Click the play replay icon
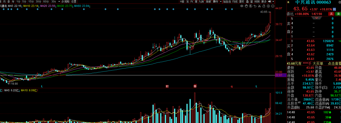The height and width of the screenshot is (123, 341). (250, 6)
